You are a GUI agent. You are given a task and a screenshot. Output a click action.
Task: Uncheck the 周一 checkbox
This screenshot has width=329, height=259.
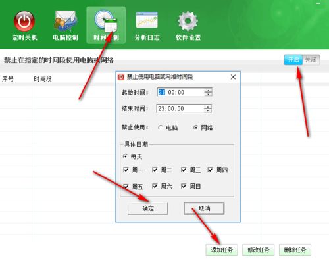[x=126, y=170]
